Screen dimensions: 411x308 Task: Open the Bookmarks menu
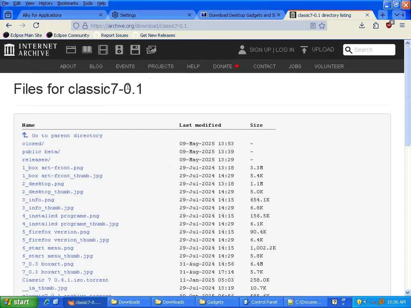click(67, 3)
